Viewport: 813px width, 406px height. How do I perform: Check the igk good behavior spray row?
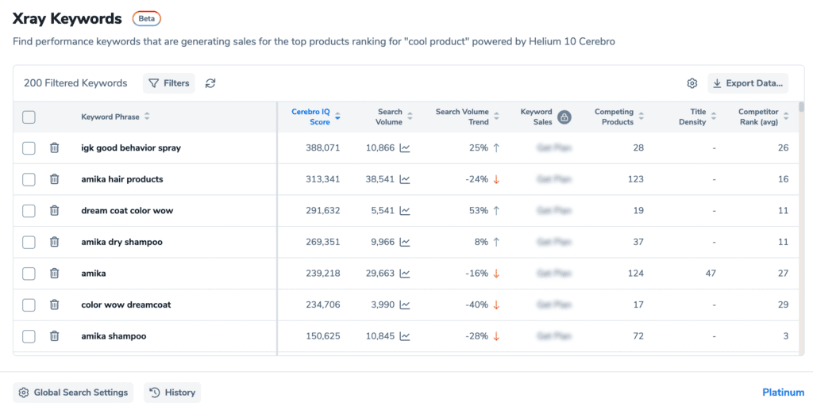tap(29, 148)
